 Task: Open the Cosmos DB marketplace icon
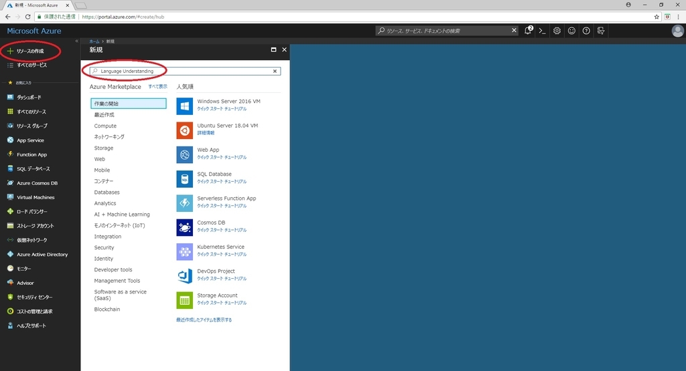click(185, 227)
